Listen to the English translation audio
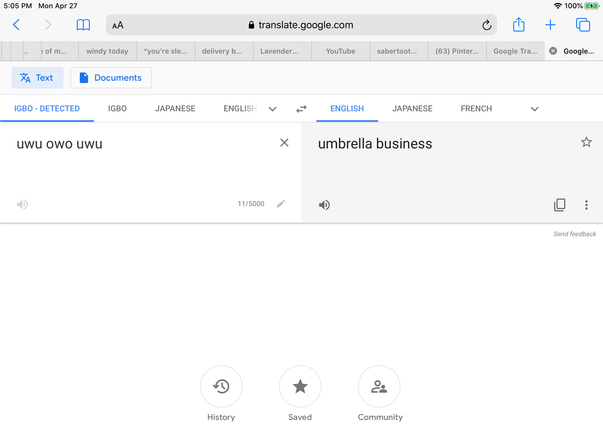The height and width of the screenshot is (445, 603). [x=324, y=205]
